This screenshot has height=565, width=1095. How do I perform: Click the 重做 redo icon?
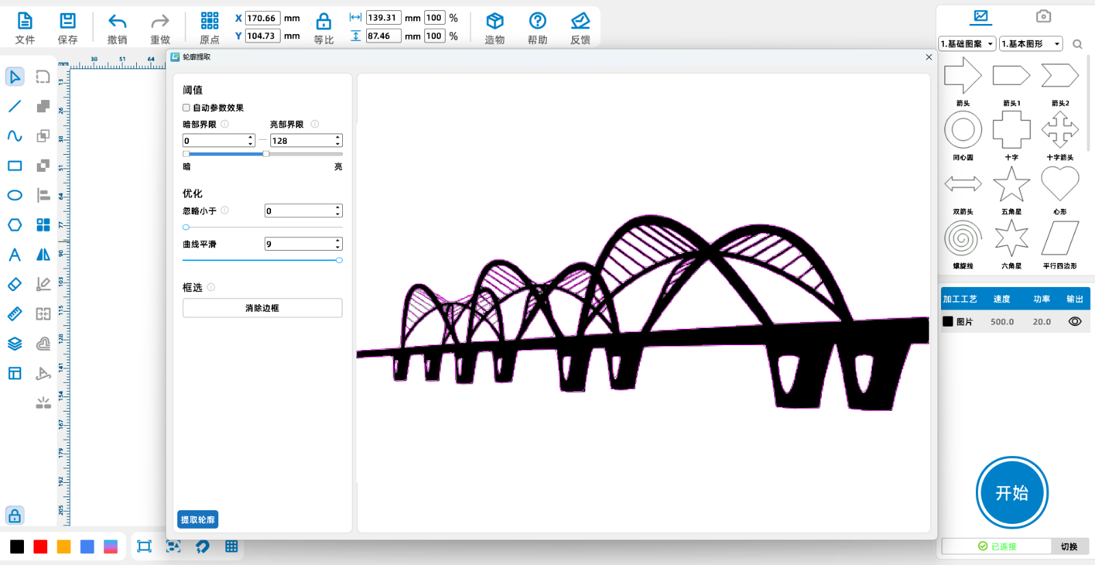coord(160,22)
